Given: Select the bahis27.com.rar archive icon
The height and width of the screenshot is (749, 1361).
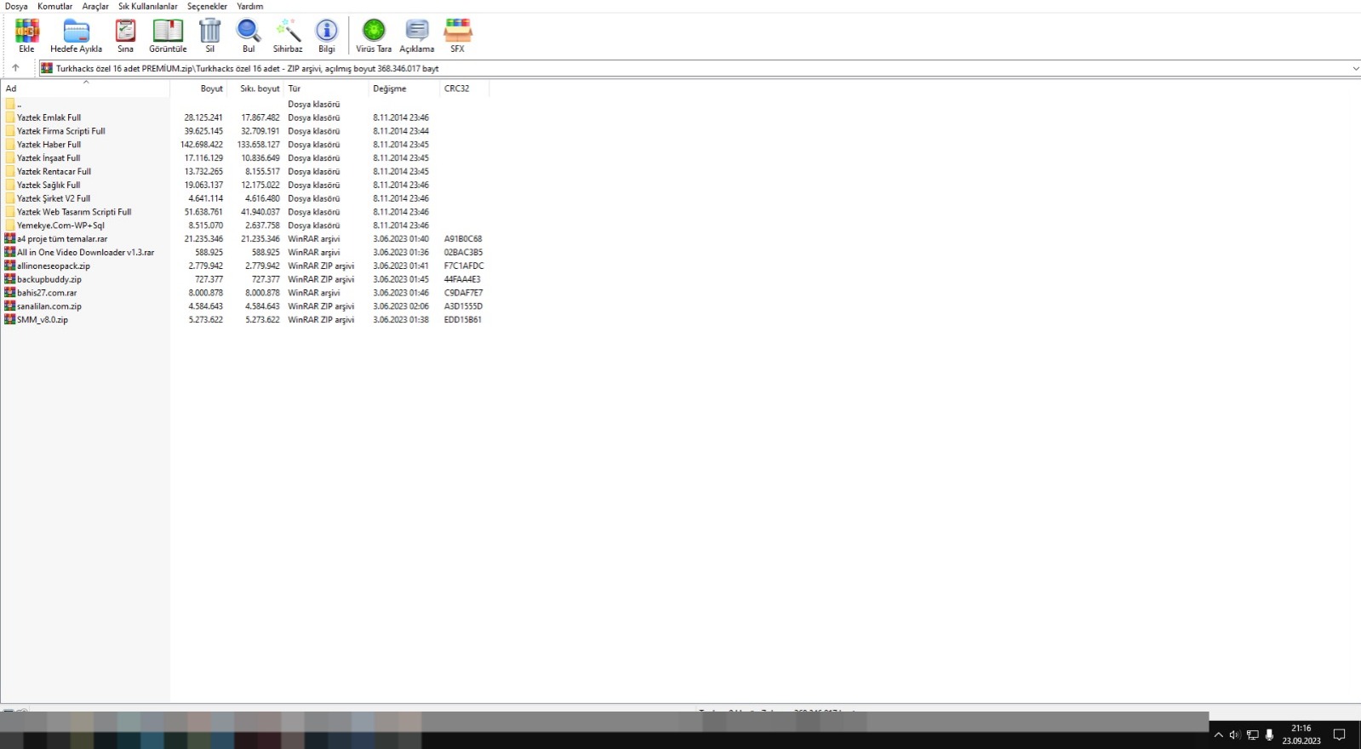Looking at the screenshot, I should click(10, 293).
